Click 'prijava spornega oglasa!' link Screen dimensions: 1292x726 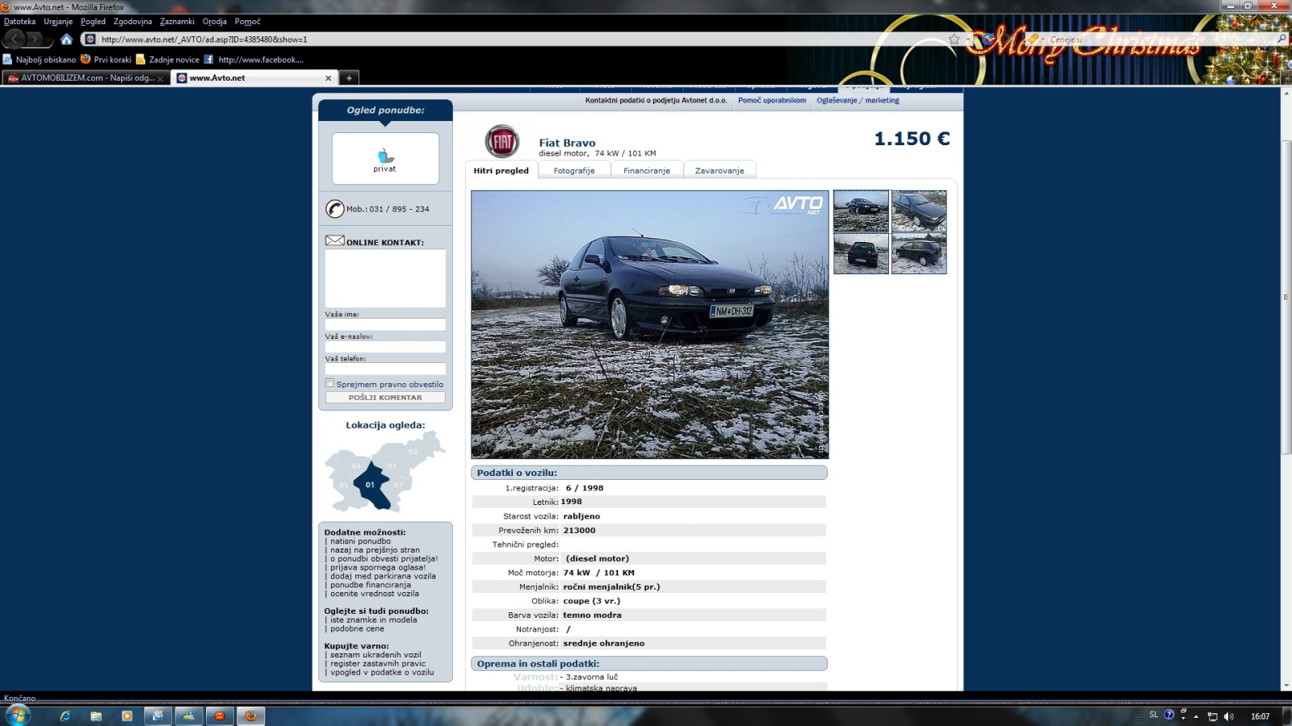(377, 567)
